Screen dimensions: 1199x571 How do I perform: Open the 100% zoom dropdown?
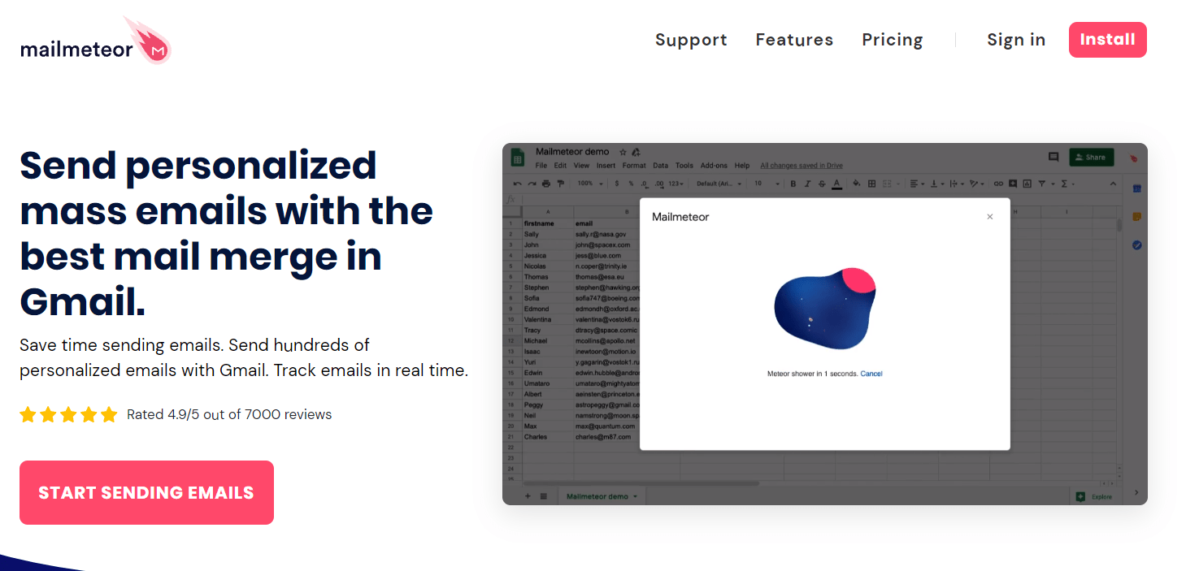589,184
